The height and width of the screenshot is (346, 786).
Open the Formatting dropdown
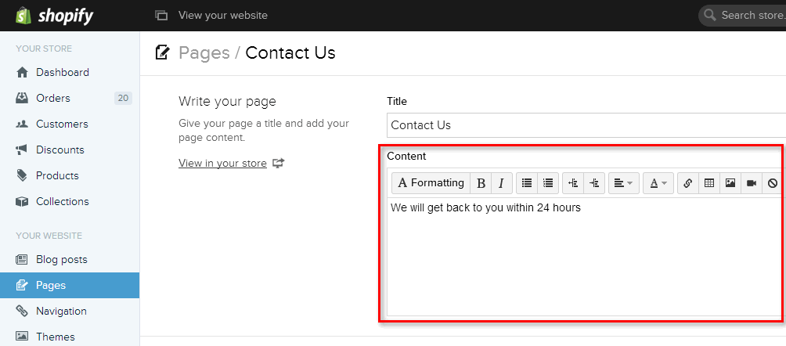point(431,183)
